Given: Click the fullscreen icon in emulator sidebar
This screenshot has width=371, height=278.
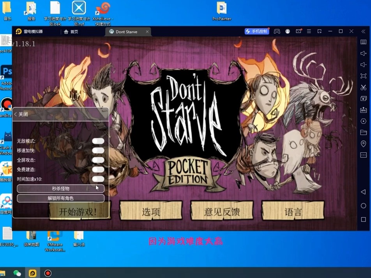Looking at the screenshot, I should click(x=364, y=76).
